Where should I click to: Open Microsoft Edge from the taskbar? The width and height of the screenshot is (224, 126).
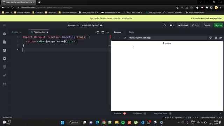pyautogui.click(x=97, y=122)
